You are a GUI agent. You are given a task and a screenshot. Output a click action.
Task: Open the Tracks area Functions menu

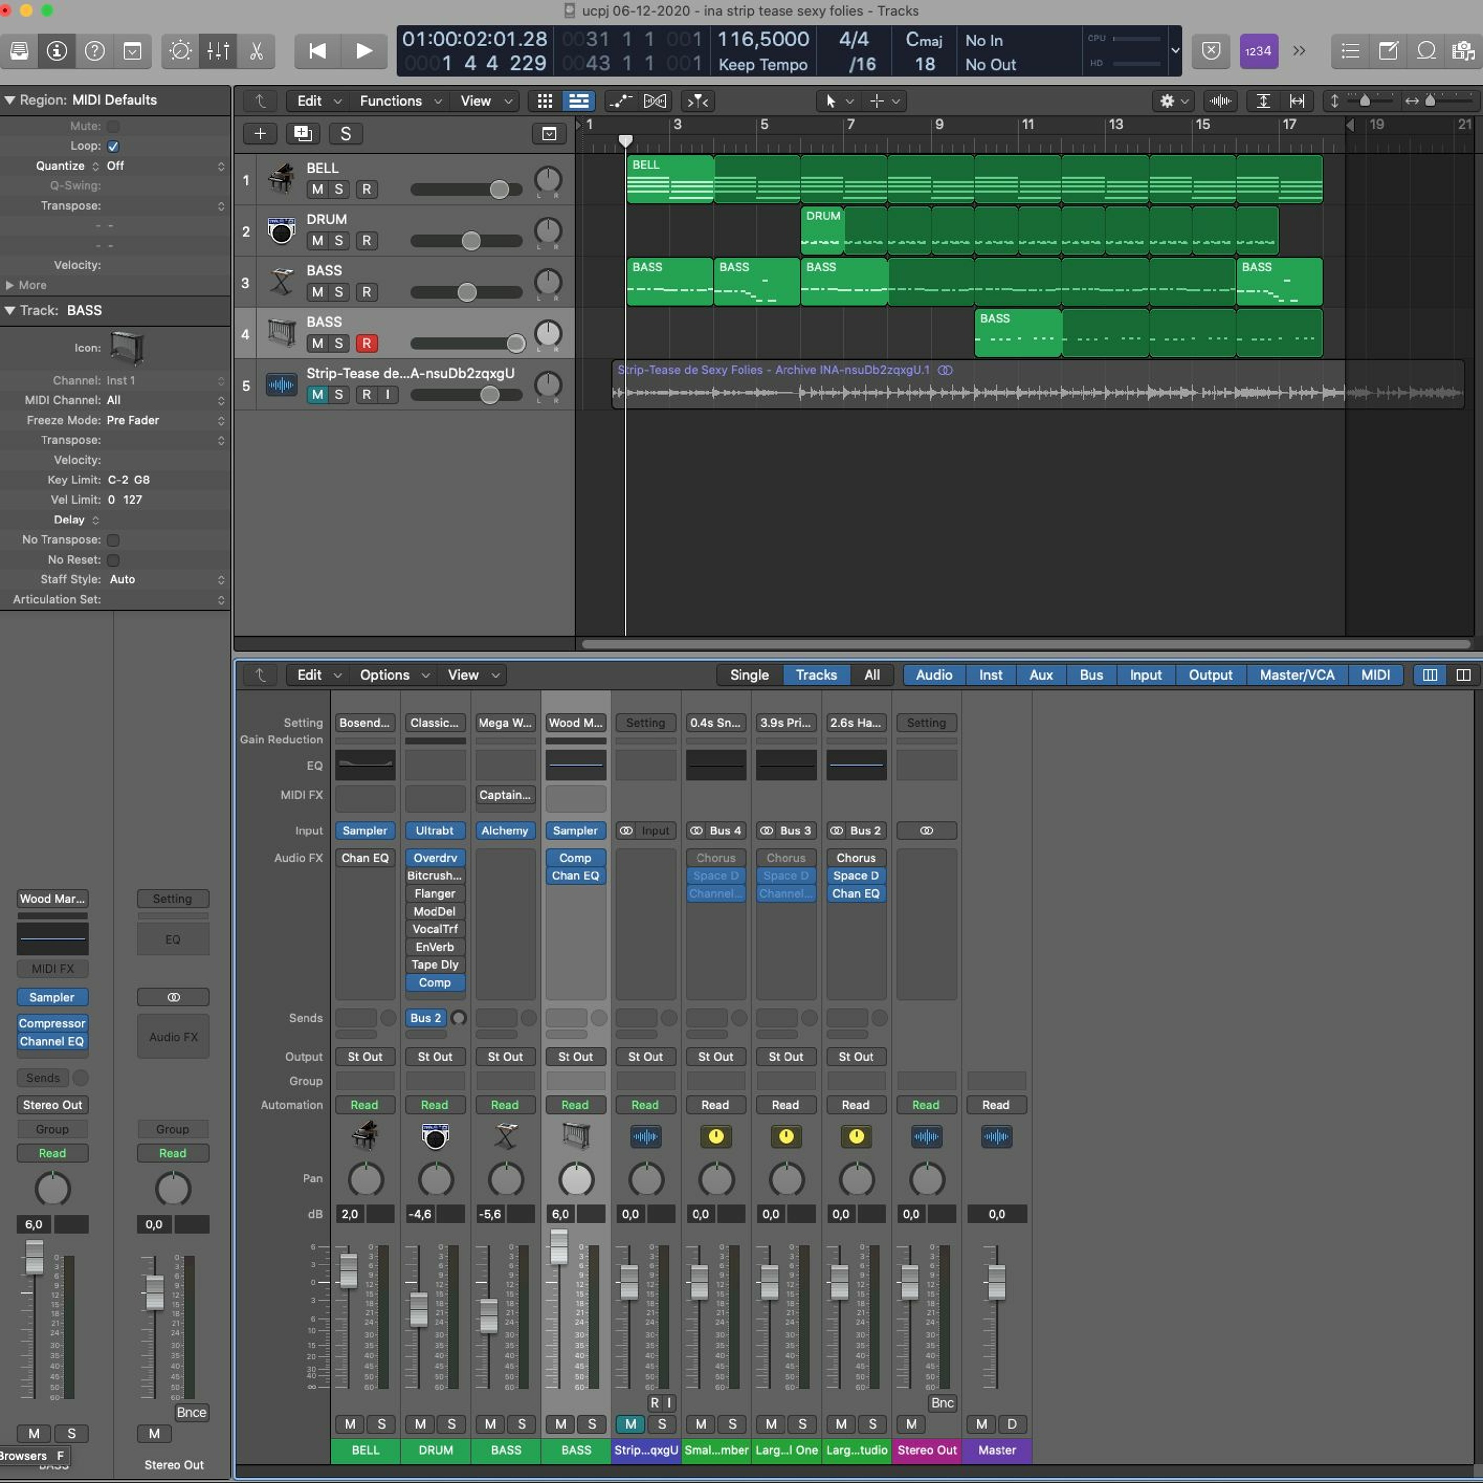tap(400, 100)
